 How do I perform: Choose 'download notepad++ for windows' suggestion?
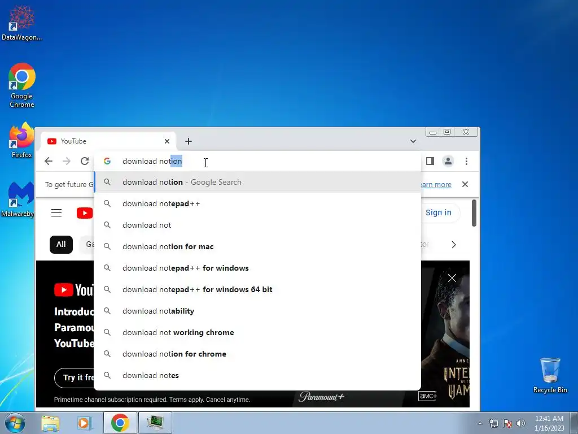257,268
